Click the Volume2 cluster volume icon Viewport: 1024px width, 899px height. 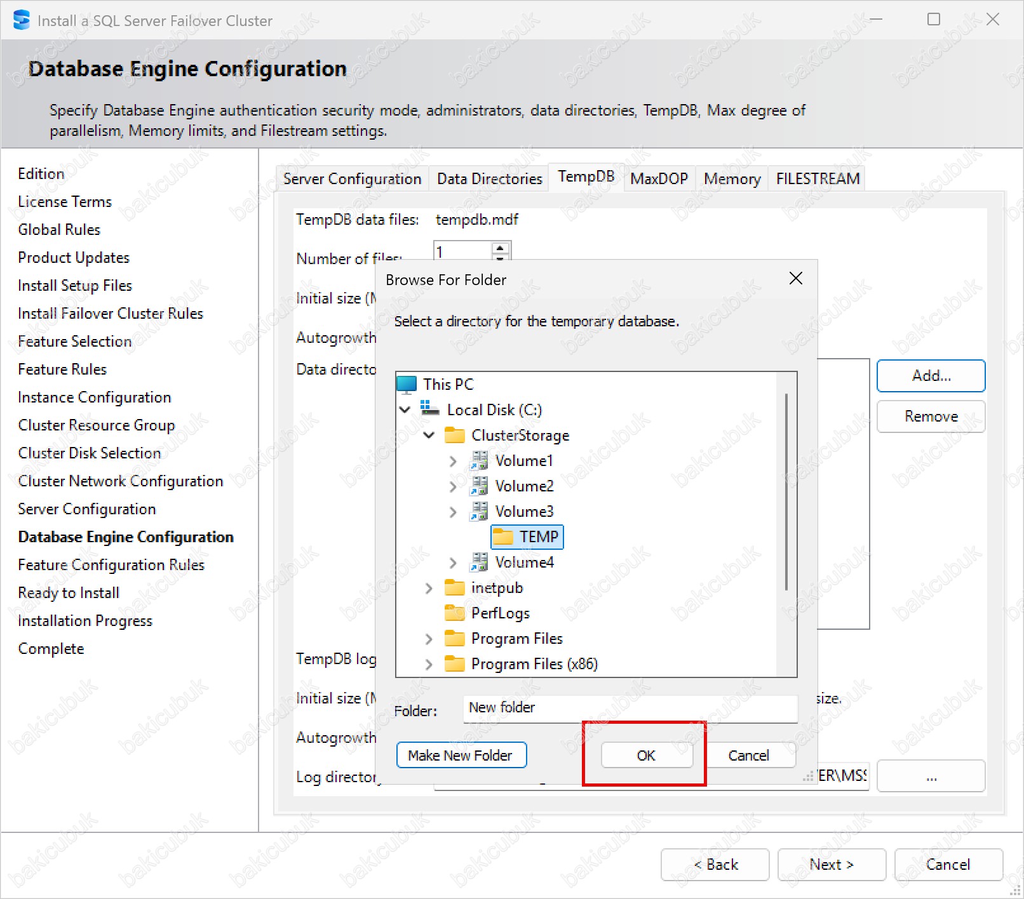point(478,486)
